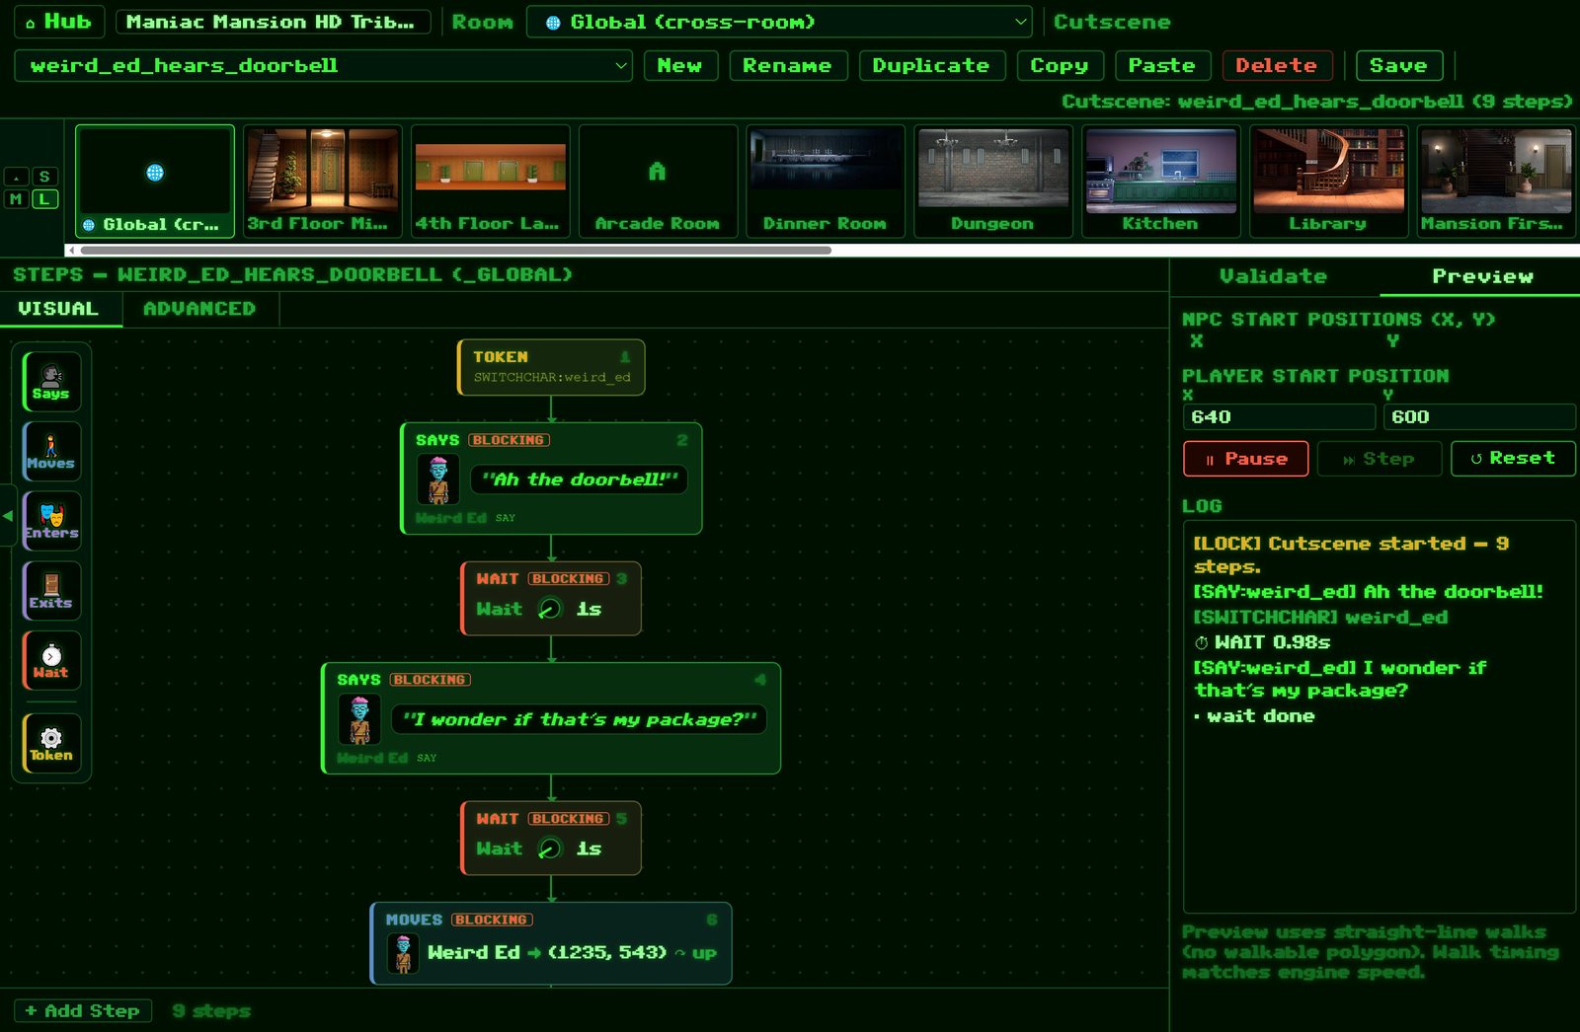Image resolution: width=1580 pixels, height=1032 pixels.
Task: Select the 3rd Floor room thumbnail
Action: click(323, 181)
